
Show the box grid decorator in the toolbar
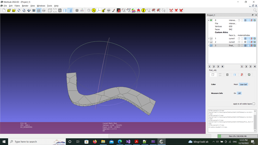click(77, 10)
